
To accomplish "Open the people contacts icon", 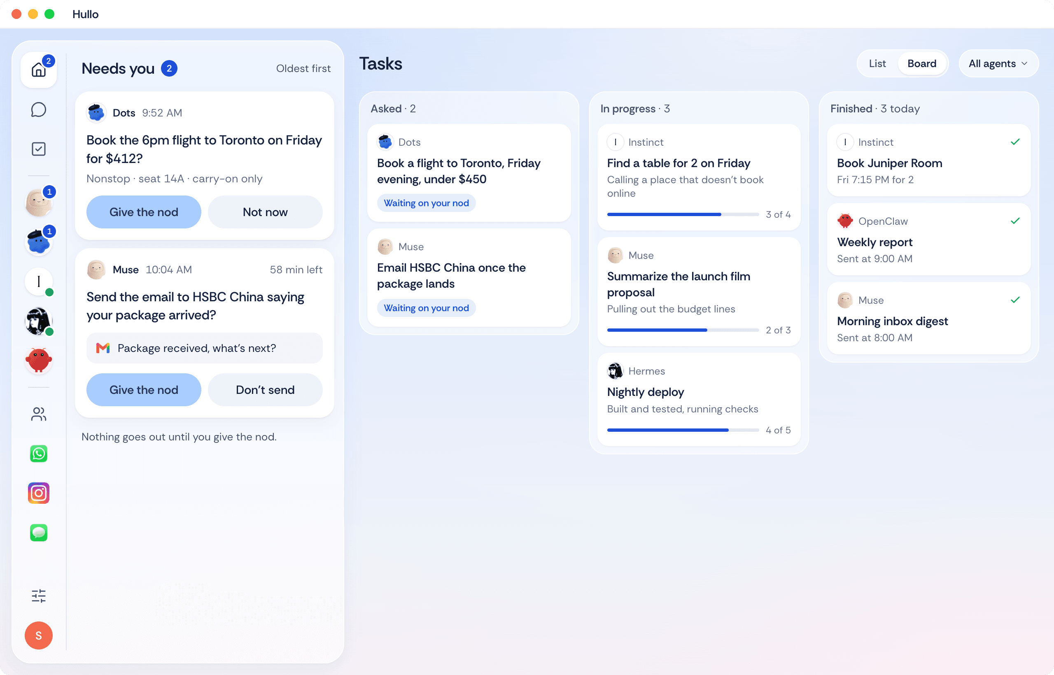I will tap(39, 414).
